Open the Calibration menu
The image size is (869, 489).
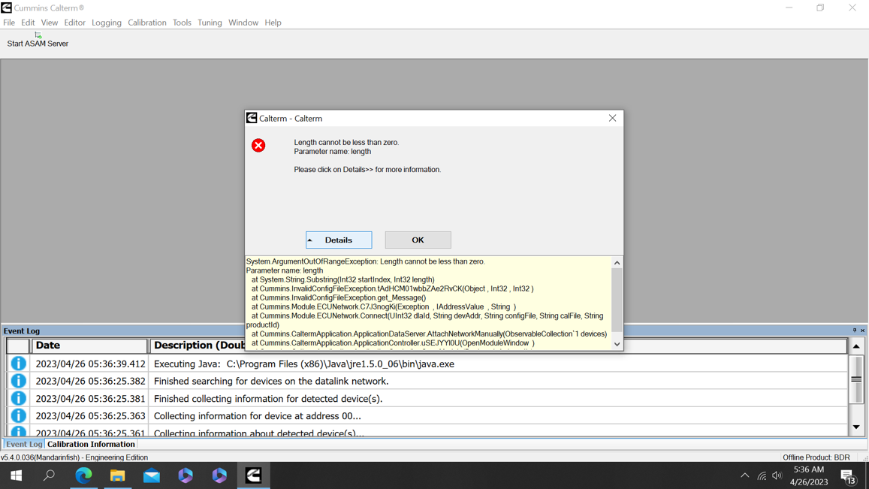[147, 23]
